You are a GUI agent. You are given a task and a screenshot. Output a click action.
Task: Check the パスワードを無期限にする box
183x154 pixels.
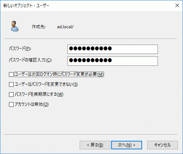[11, 94]
